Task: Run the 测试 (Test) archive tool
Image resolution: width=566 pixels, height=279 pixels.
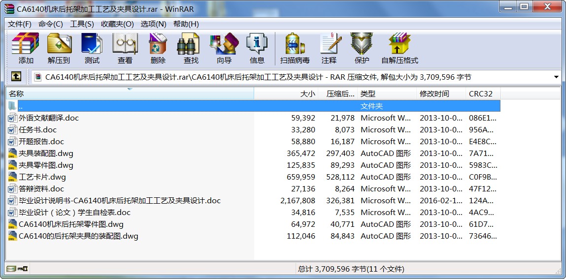Action: tap(92, 49)
